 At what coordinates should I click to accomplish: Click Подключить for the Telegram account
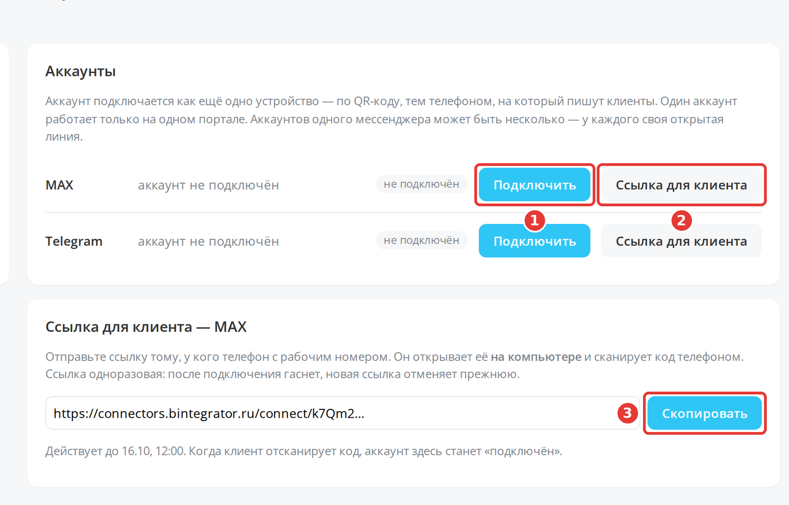coord(535,241)
